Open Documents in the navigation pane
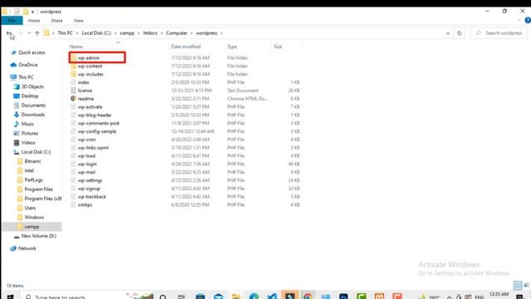This screenshot has height=299, width=531. point(33,105)
